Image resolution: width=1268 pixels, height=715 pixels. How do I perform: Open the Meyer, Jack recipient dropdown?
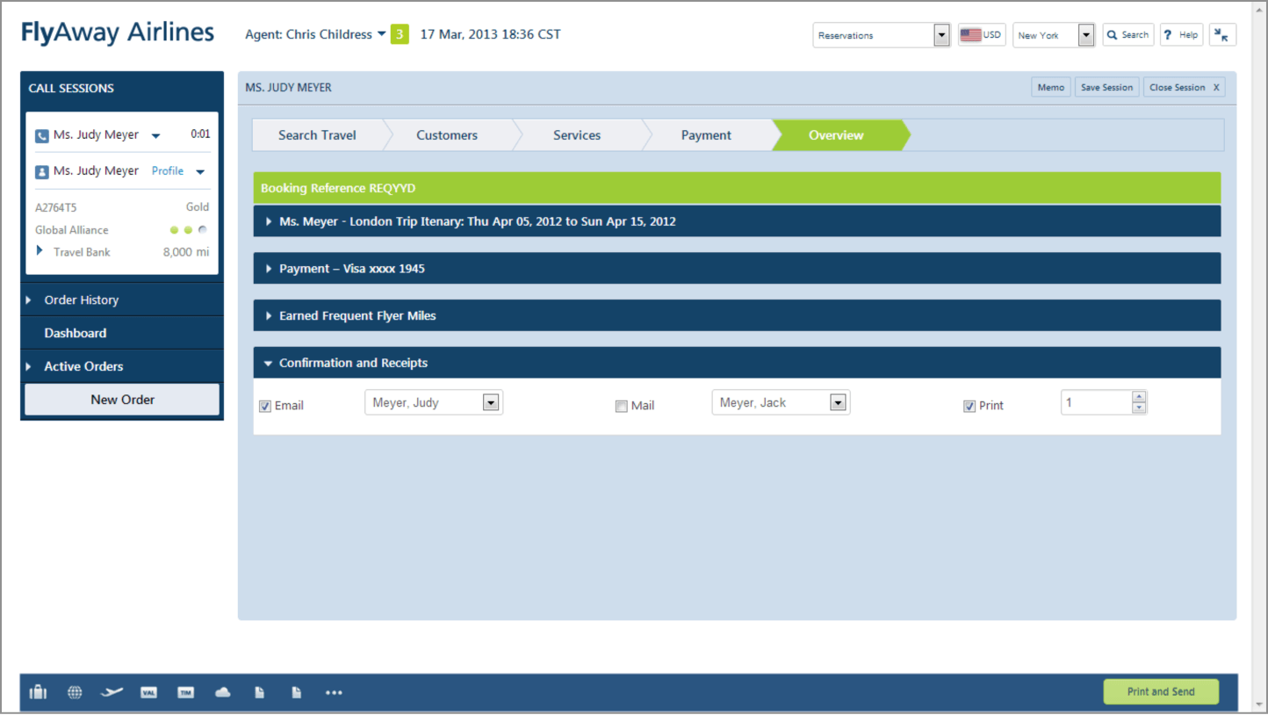tap(838, 401)
